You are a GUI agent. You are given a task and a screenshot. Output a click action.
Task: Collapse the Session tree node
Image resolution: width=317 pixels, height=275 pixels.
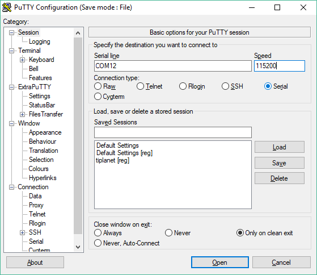(x=12, y=32)
